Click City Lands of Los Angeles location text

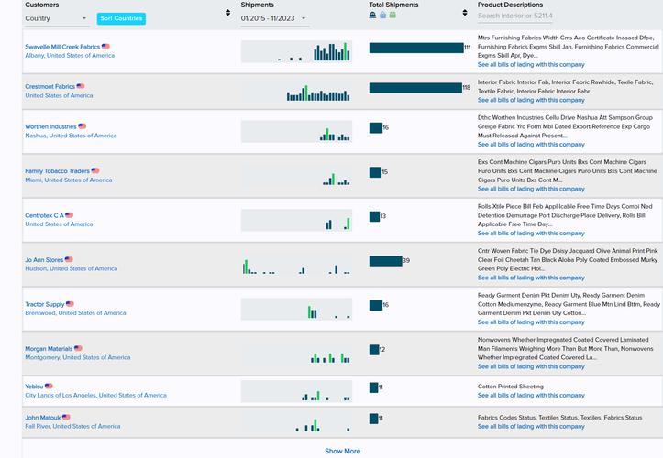point(95,396)
